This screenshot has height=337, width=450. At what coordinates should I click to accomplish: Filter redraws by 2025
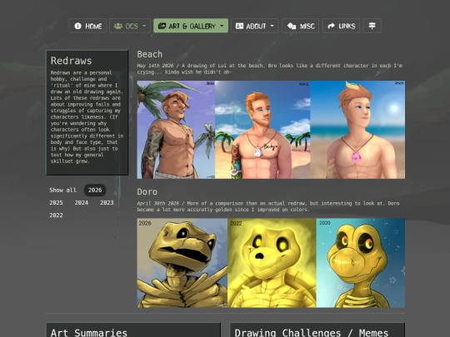click(x=56, y=202)
